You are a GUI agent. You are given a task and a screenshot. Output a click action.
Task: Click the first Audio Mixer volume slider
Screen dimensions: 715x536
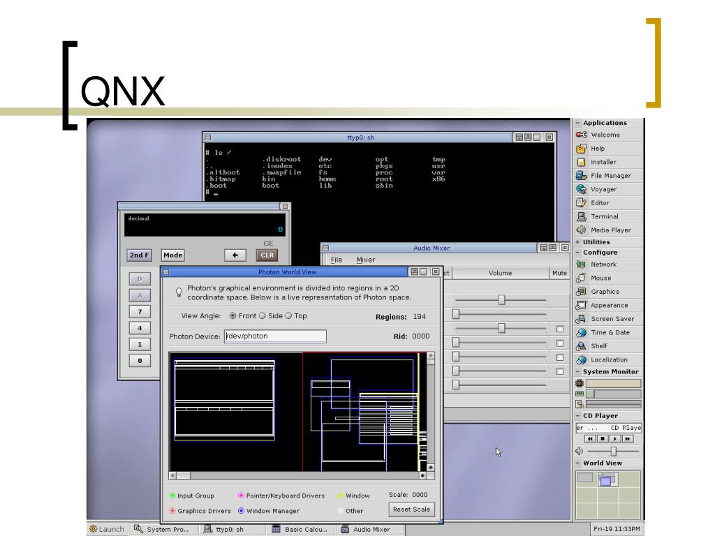tap(501, 300)
